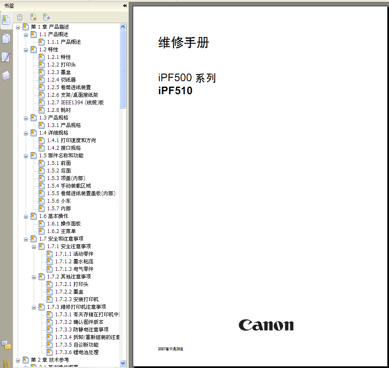Select bookmark 1.2.6 支架/桌面接纸架

coord(73,95)
